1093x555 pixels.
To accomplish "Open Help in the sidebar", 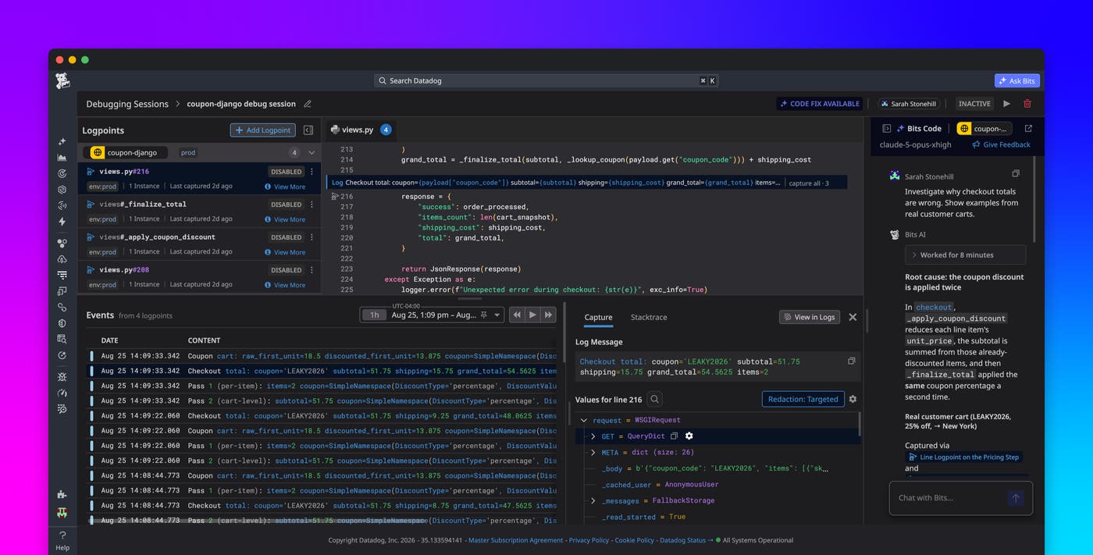I will click(62, 540).
